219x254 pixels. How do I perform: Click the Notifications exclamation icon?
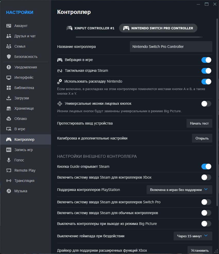9,67
